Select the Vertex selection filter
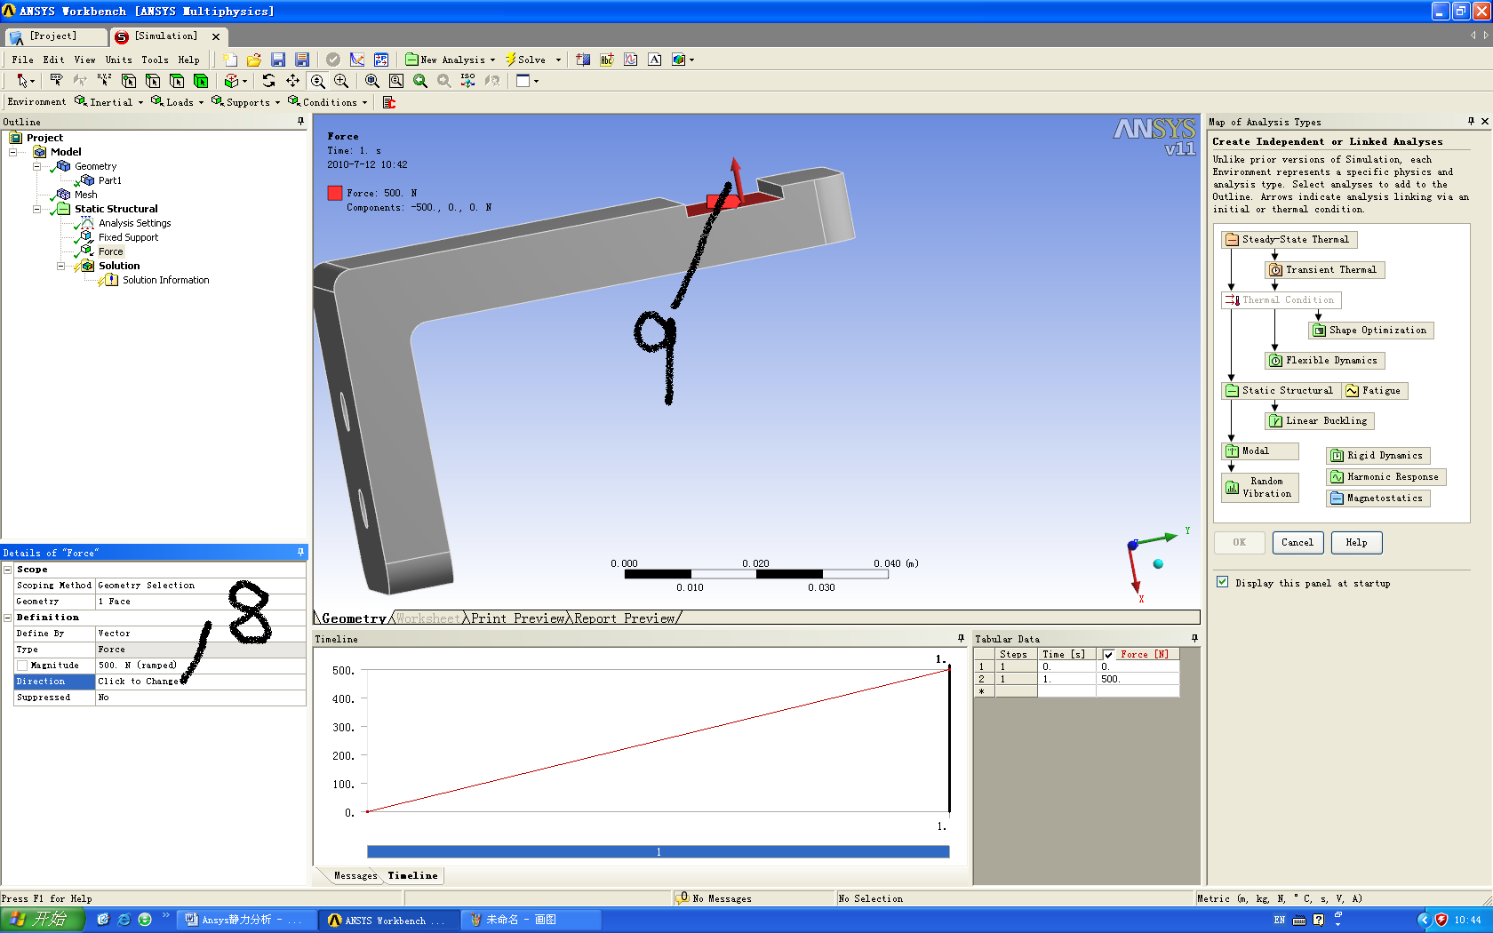The height and width of the screenshot is (933, 1493). point(129,81)
